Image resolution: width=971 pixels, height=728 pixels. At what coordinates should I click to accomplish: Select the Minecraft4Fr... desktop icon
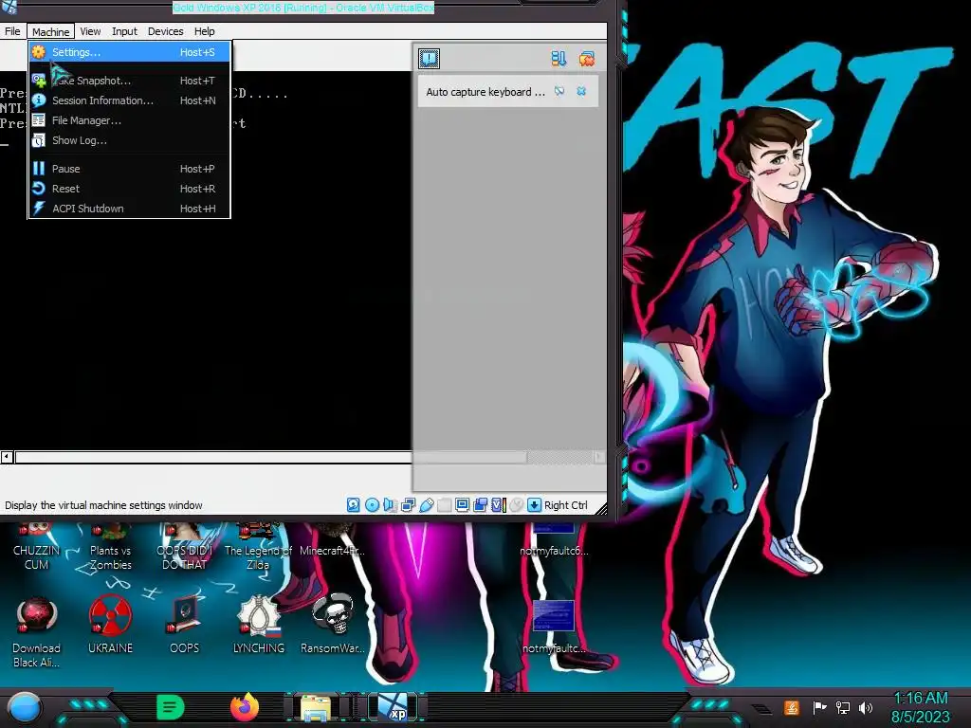point(332,541)
